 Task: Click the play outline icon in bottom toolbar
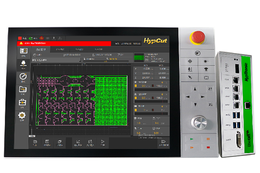click(x=103, y=141)
